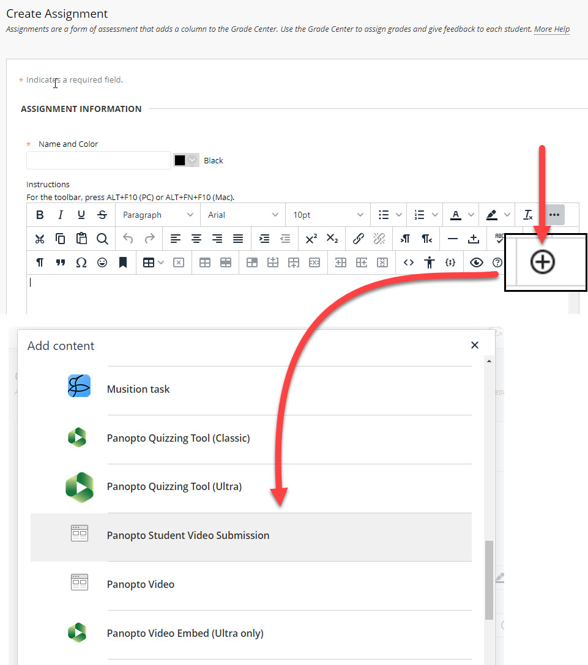The image size is (588, 665).
Task: Insert a code sample
Action: 450,262
